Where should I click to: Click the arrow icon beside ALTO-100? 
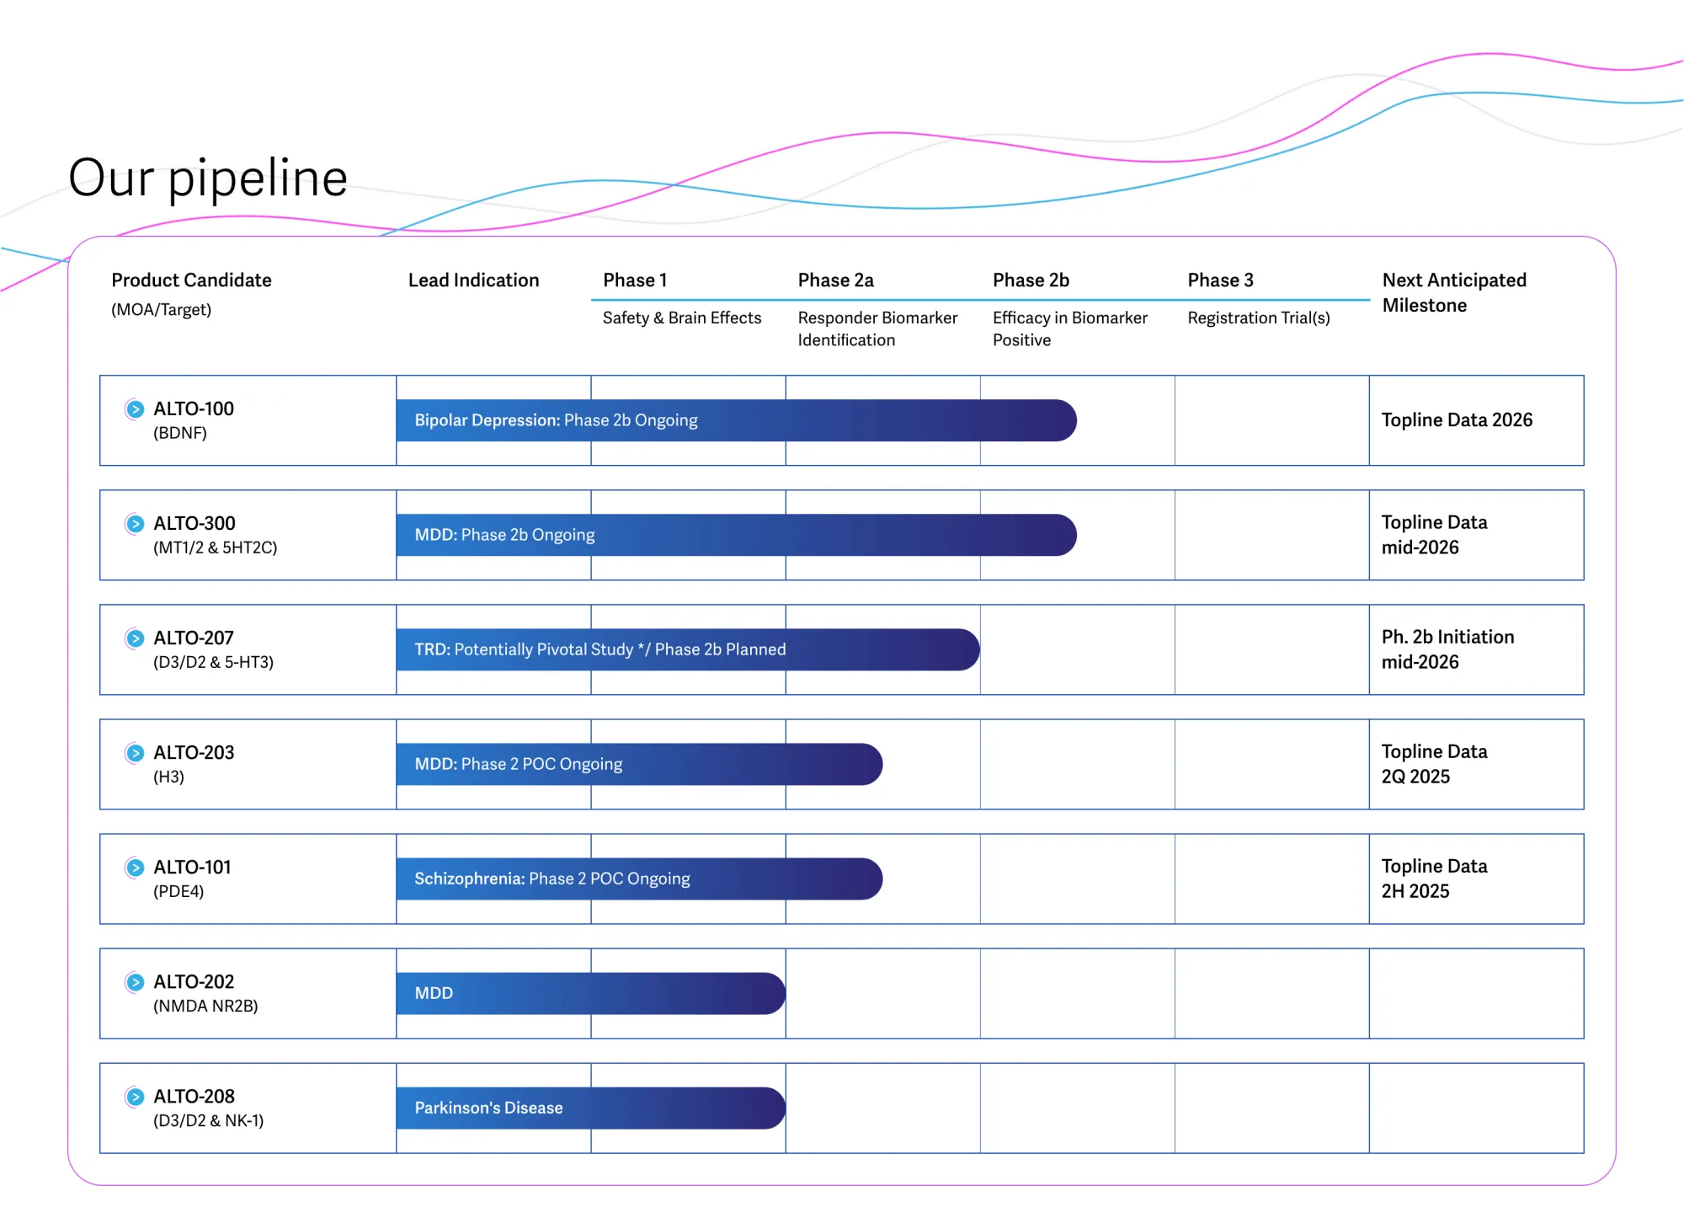tap(135, 409)
